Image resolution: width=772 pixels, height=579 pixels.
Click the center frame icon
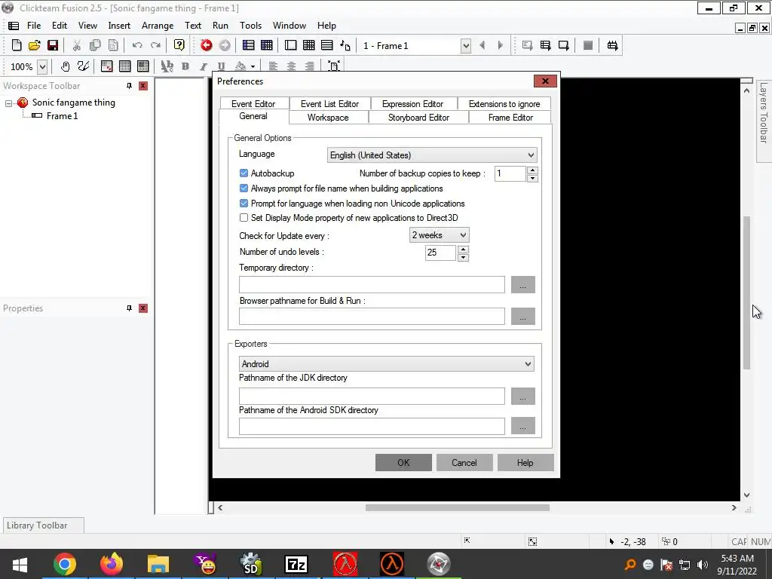[x=334, y=66]
